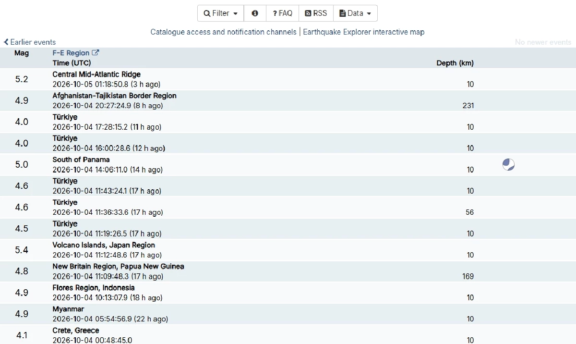The width and height of the screenshot is (576, 344).
Task: Open the FAQ help button
Action: 282,13
